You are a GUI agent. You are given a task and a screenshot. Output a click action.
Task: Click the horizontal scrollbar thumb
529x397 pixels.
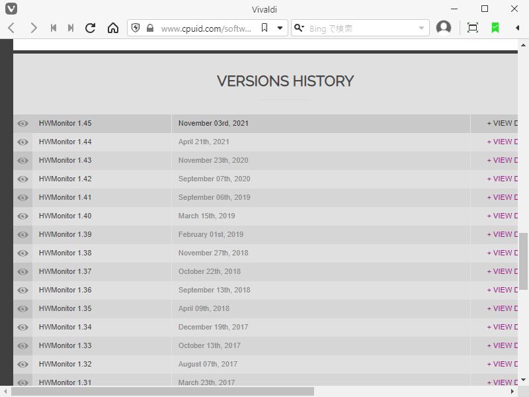click(163, 392)
